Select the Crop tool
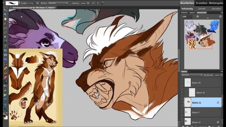226x127 pixels. (5, 50)
